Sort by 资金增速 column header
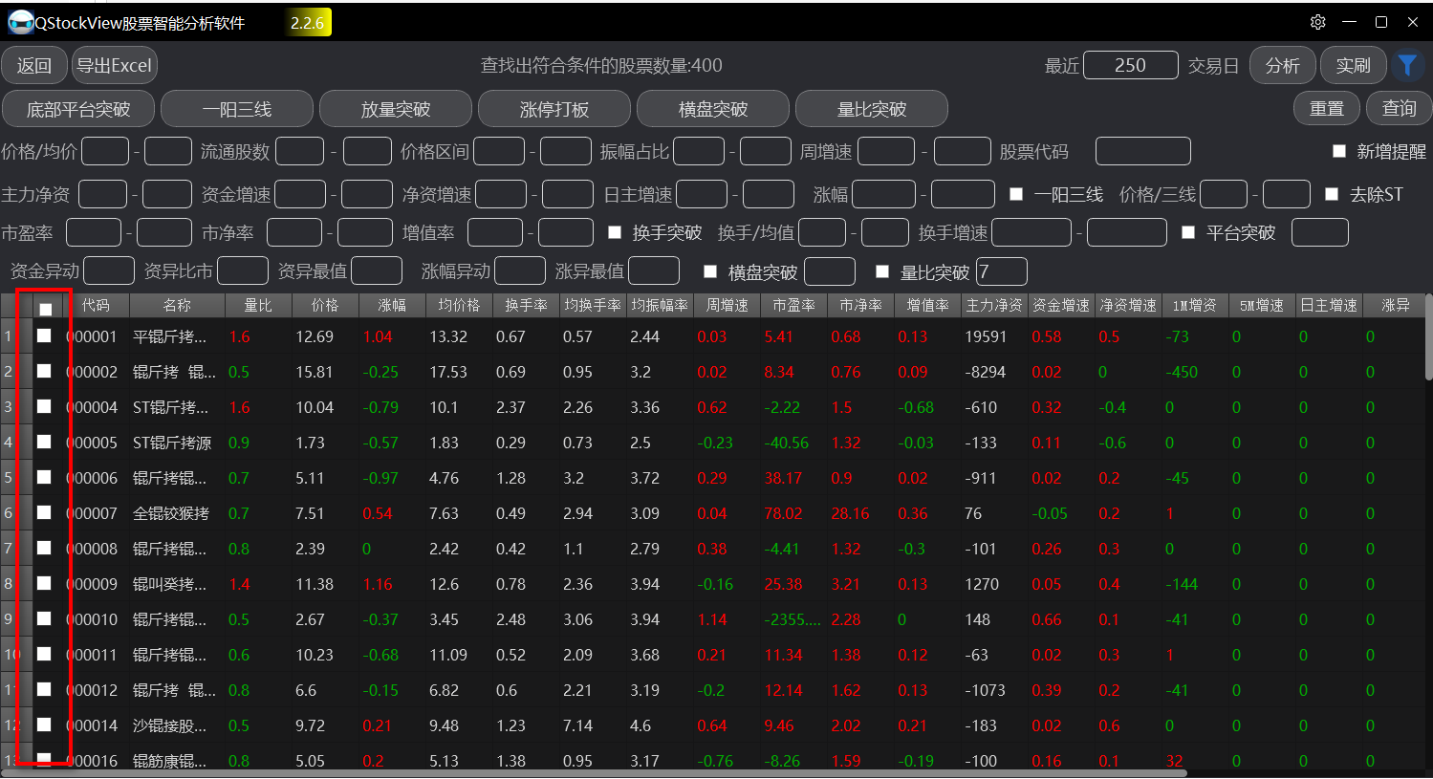The image size is (1433, 779). pos(1061,305)
